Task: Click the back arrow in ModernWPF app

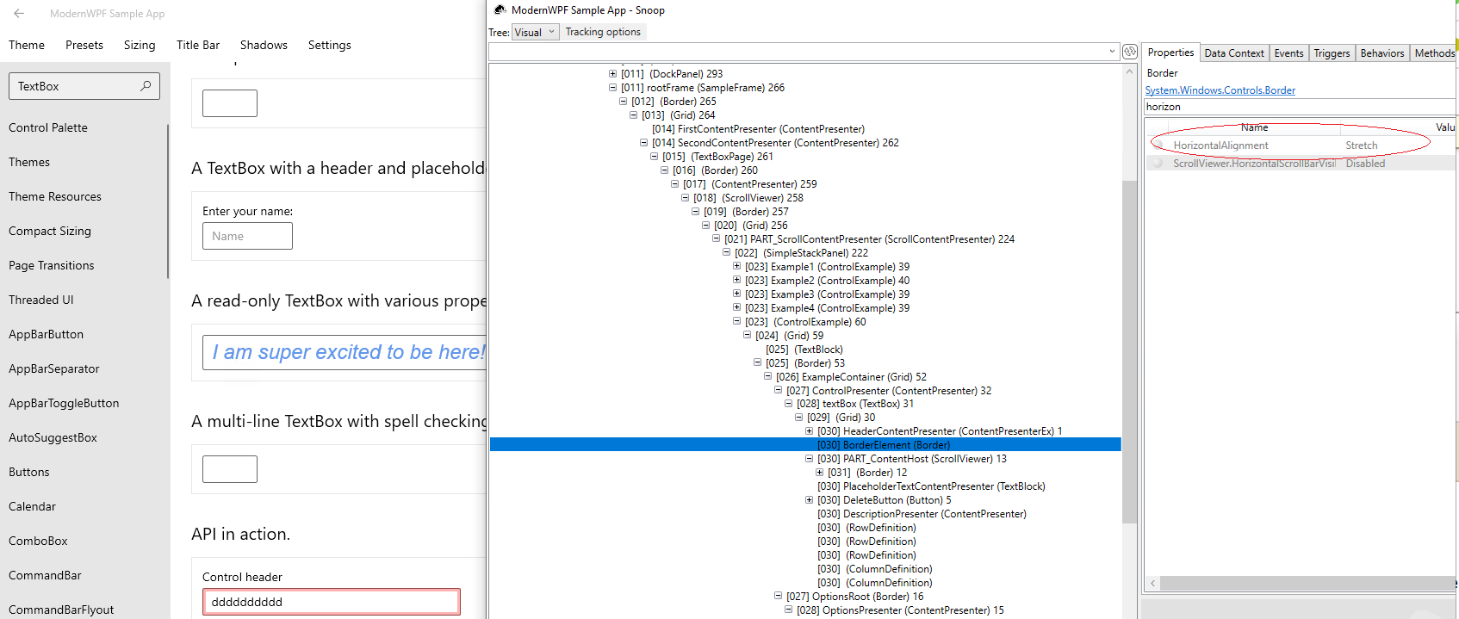Action: pyautogui.click(x=19, y=14)
